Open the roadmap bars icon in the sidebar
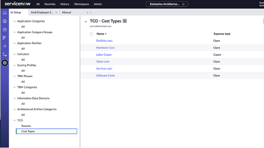The image size is (264, 148). tap(5, 38)
